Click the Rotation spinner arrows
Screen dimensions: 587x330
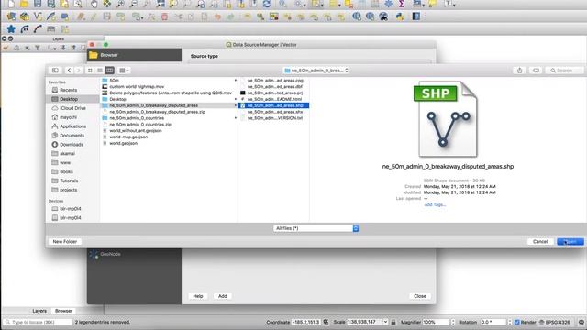(x=510, y=322)
